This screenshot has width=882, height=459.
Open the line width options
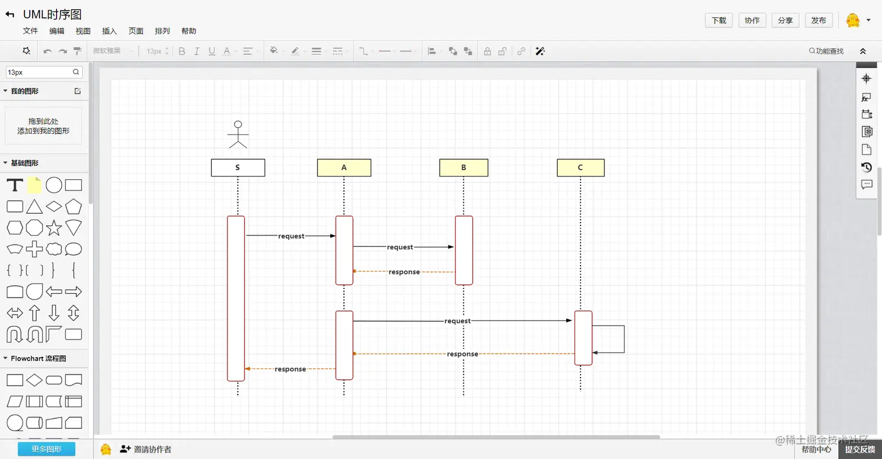pyautogui.click(x=317, y=51)
